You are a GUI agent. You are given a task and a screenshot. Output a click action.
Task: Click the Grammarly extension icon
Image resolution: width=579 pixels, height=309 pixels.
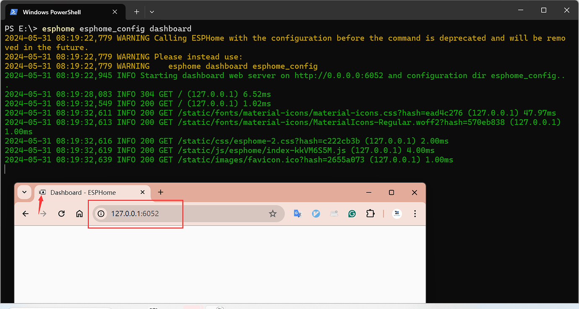[352, 213]
